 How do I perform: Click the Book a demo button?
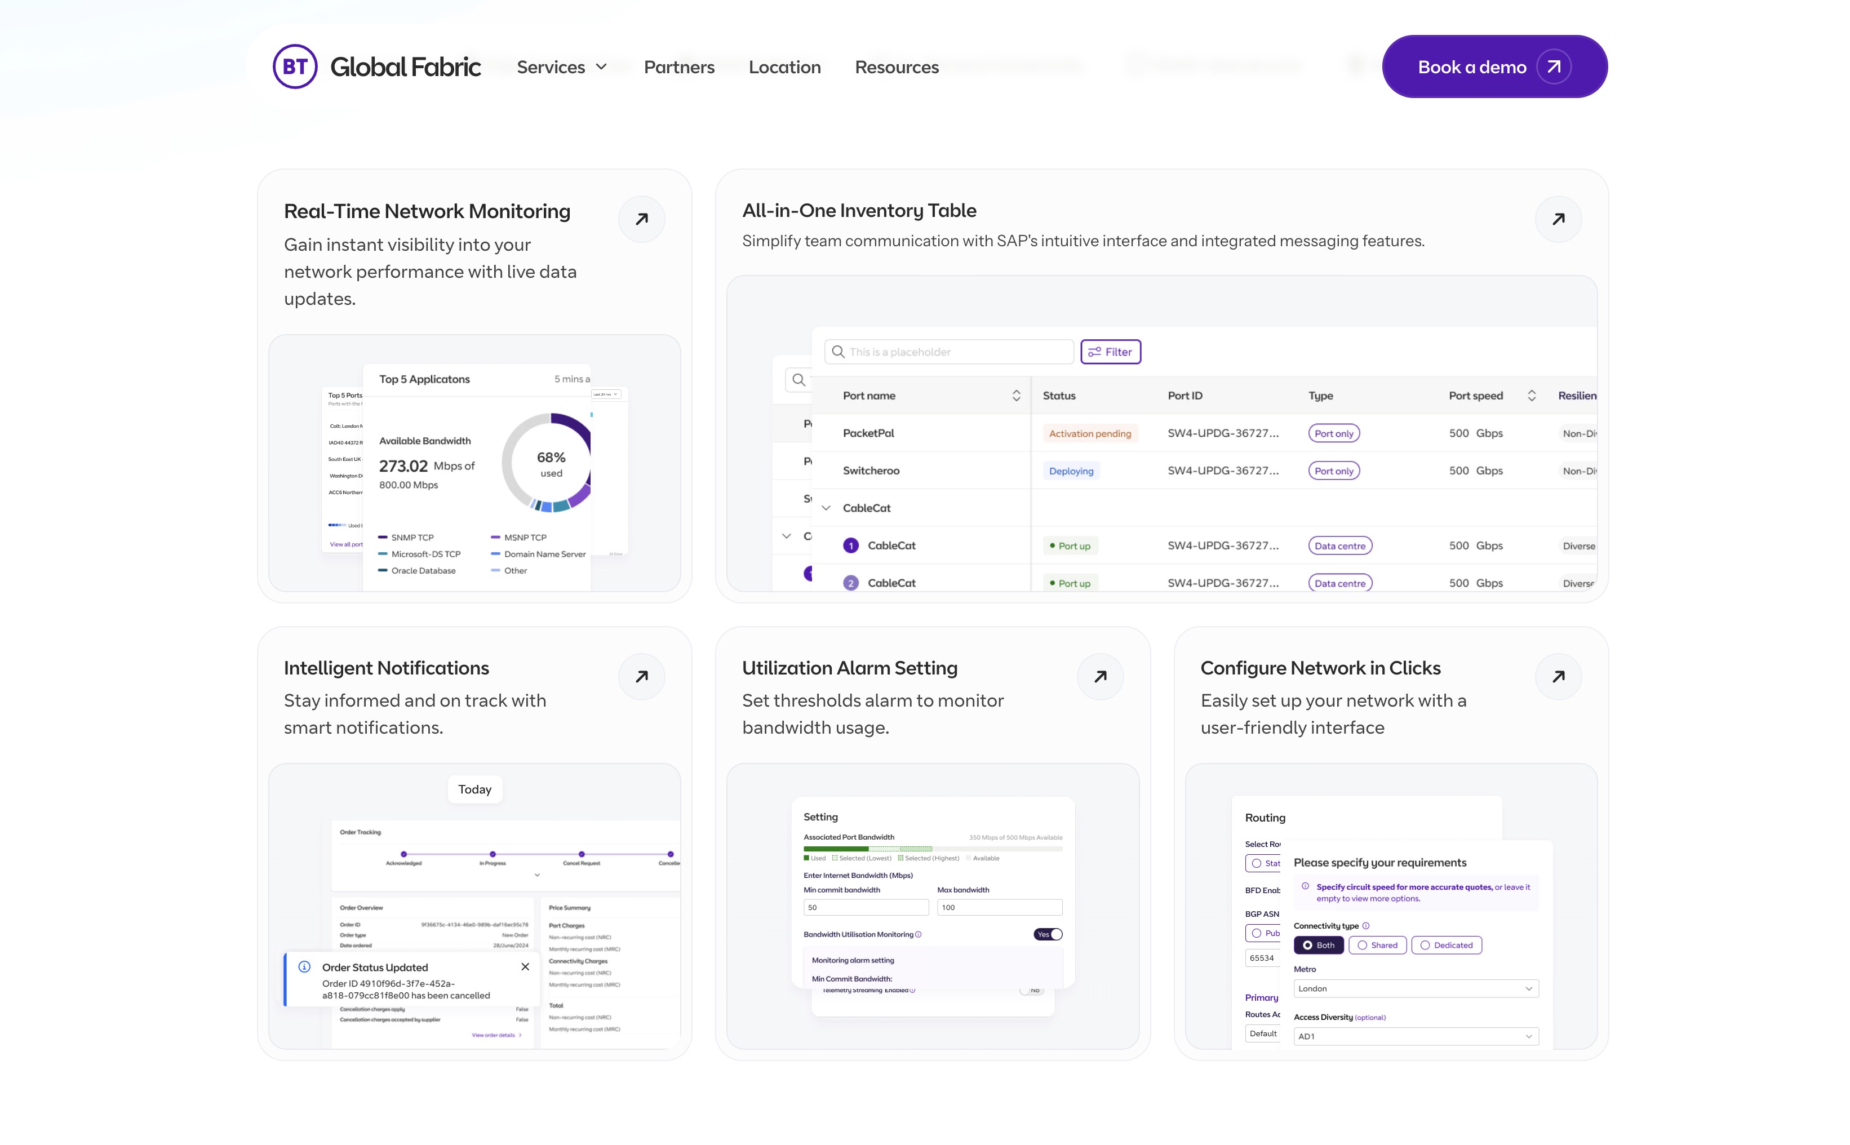tap(1493, 66)
